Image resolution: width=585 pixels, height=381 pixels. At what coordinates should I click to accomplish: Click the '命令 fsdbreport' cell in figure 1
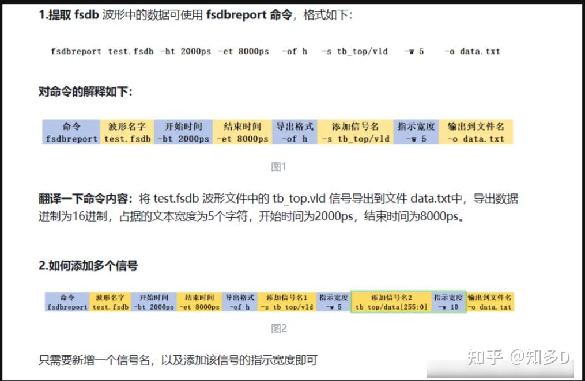[x=71, y=132]
